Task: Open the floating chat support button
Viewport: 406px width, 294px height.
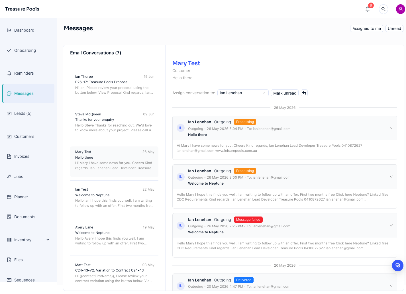Action: coord(398,266)
